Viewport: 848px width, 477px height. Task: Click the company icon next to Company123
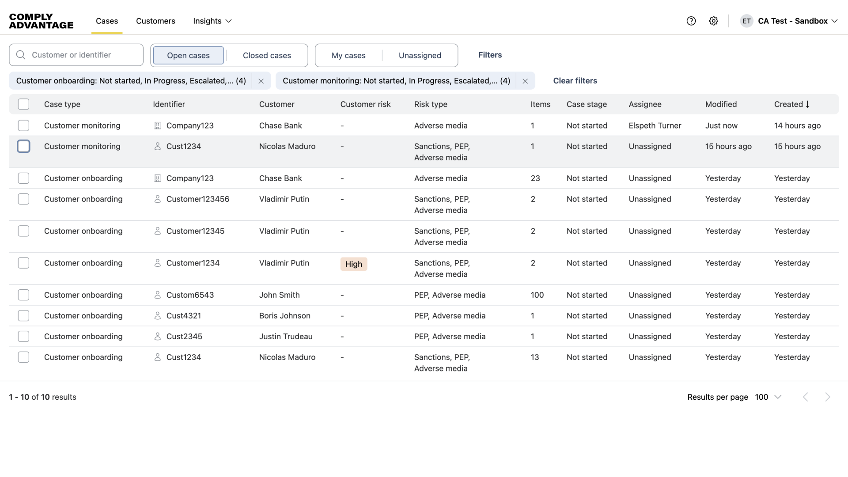158,125
